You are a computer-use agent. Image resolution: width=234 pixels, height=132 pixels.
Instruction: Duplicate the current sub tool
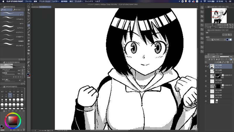point(22,60)
